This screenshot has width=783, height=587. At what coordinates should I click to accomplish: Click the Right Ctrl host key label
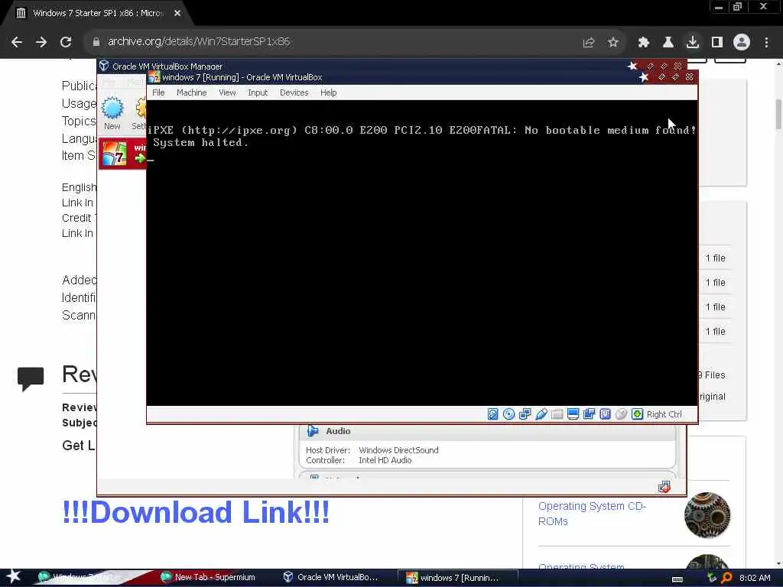coord(664,414)
